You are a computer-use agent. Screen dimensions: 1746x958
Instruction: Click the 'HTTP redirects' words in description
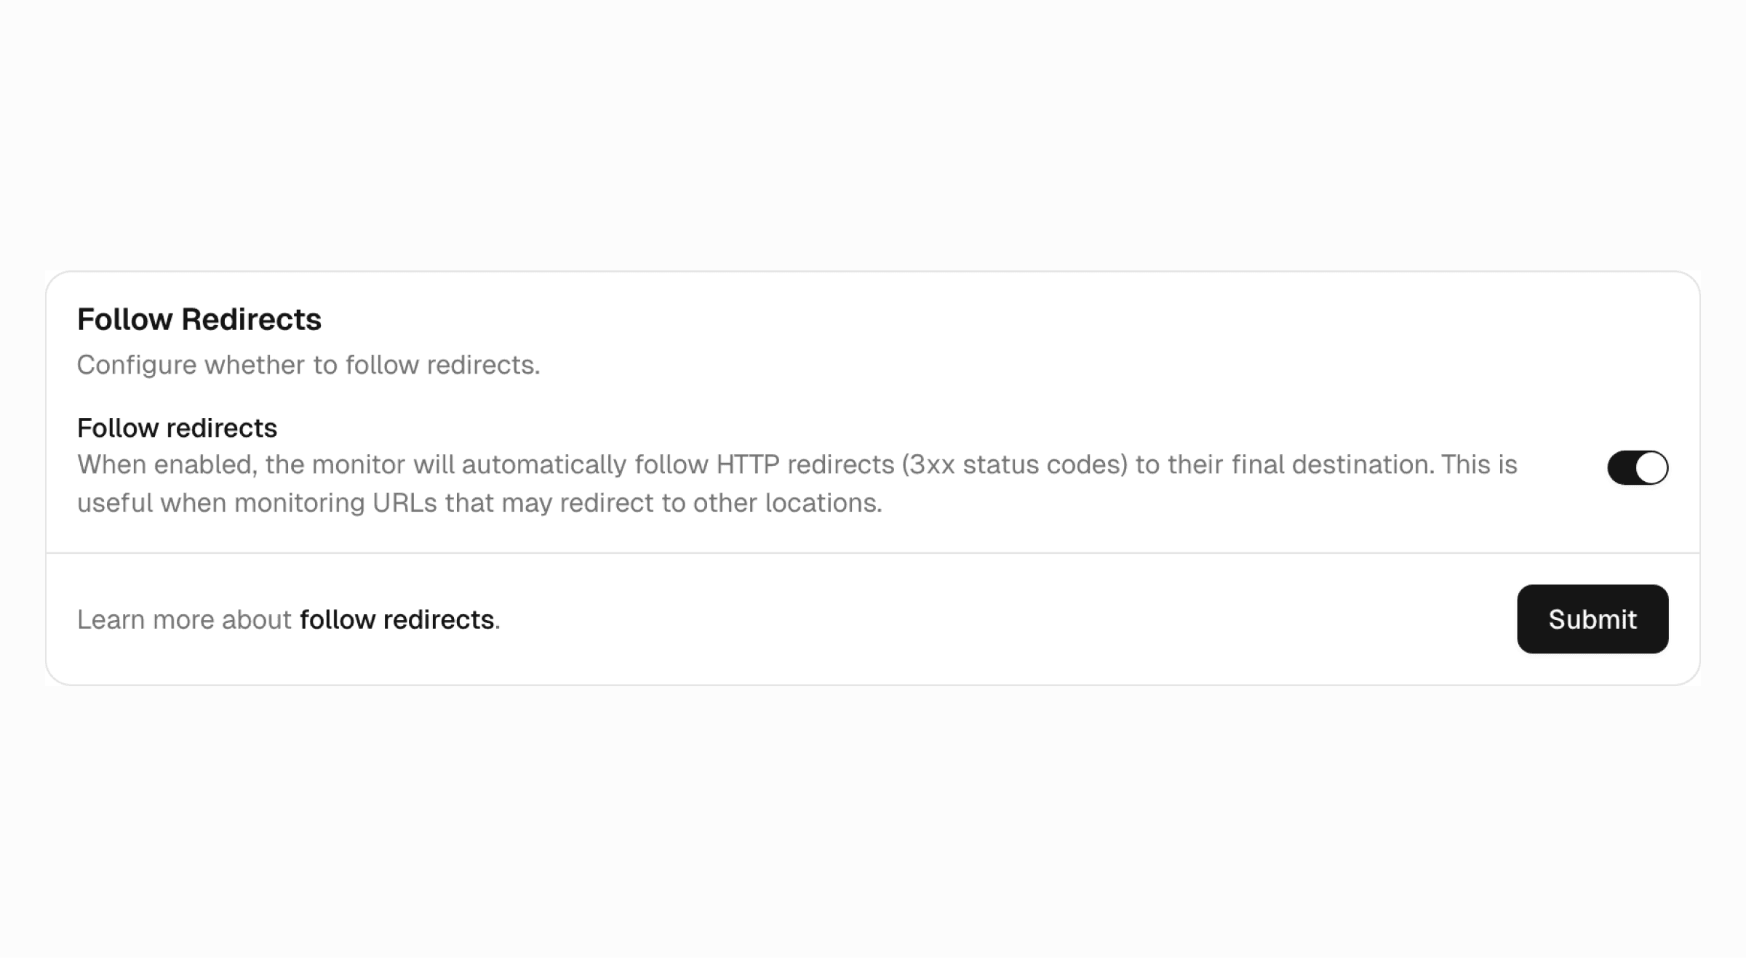coord(805,465)
